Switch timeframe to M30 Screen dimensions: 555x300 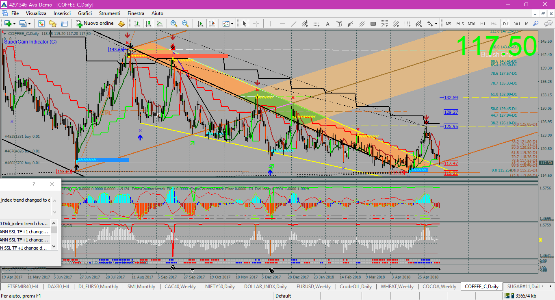[471, 24]
